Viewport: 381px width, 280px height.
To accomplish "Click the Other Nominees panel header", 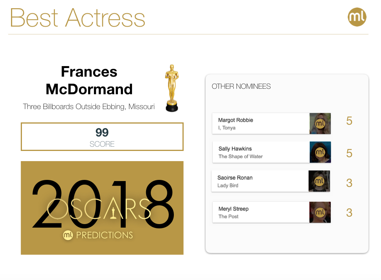I will (x=241, y=86).
